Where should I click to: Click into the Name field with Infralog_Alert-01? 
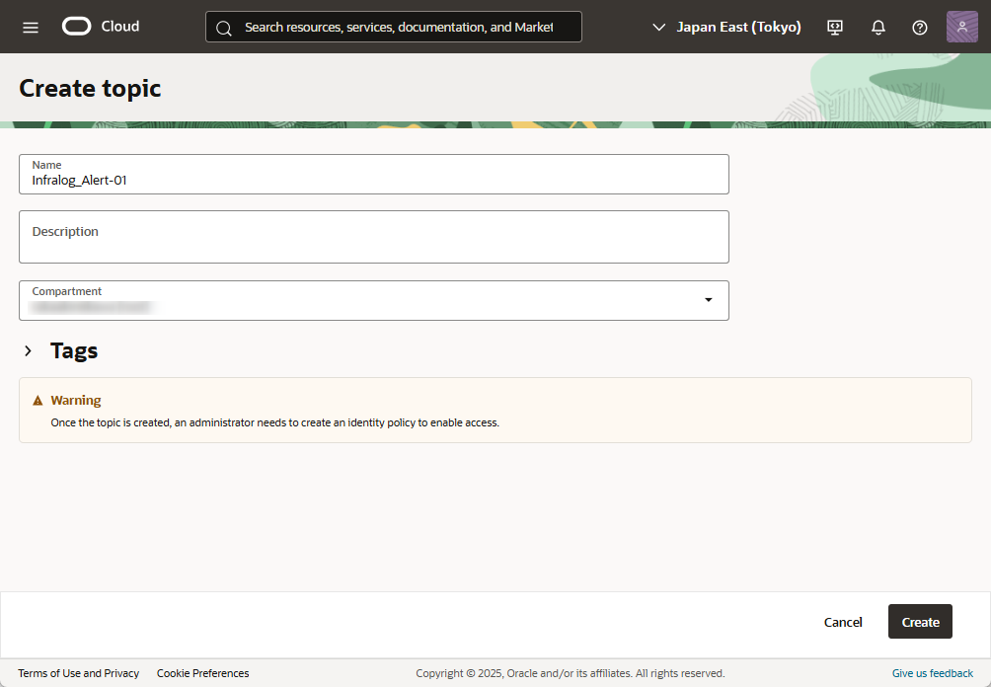click(x=373, y=180)
